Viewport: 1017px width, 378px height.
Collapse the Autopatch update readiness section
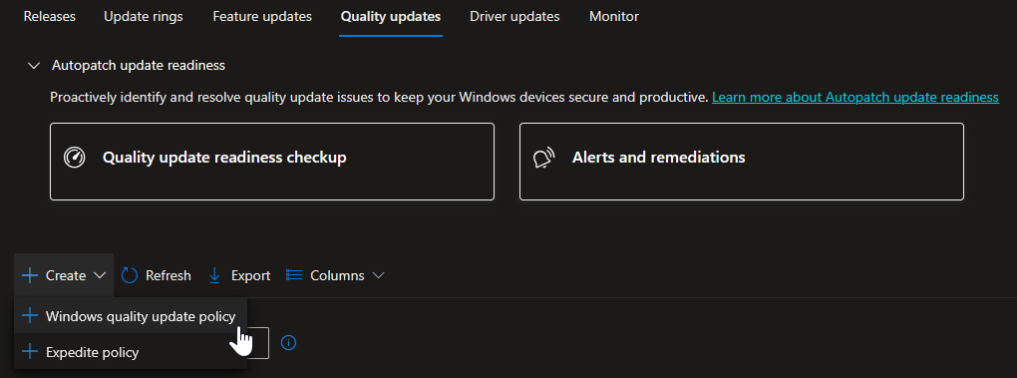[33, 66]
